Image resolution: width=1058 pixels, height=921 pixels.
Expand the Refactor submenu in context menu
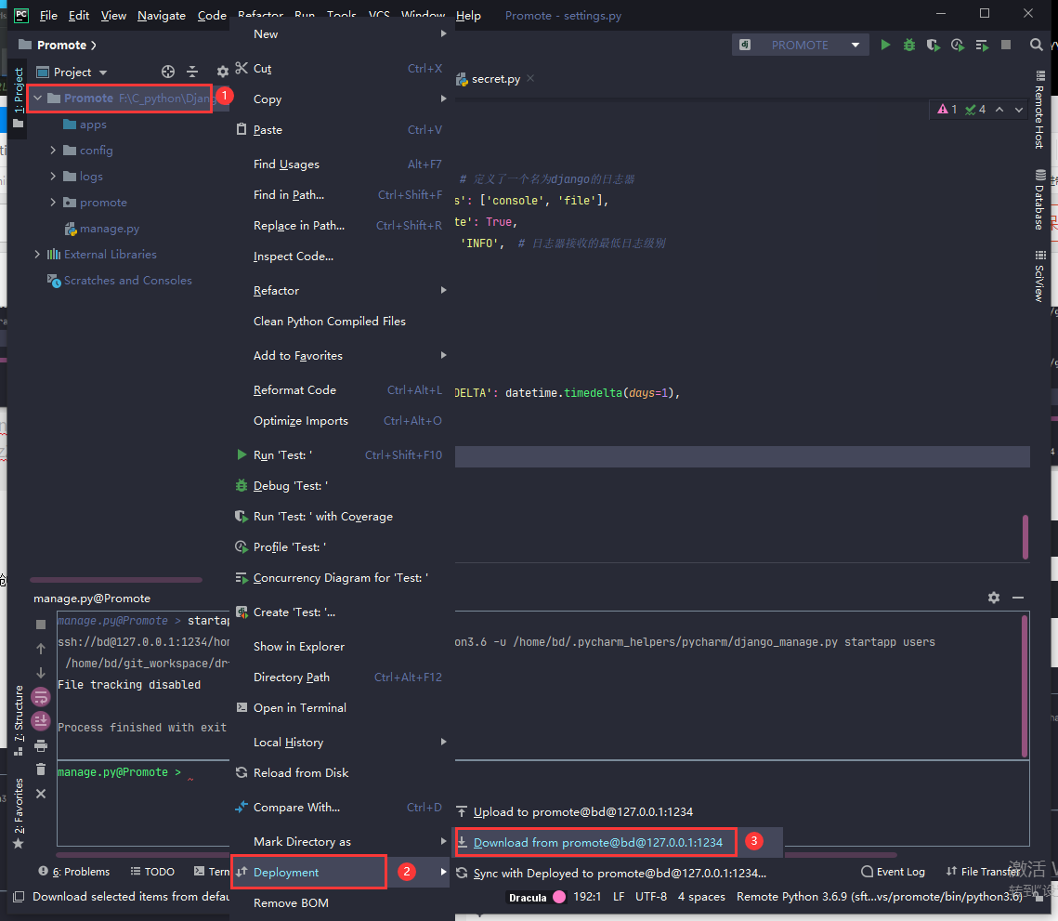(340, 290)
